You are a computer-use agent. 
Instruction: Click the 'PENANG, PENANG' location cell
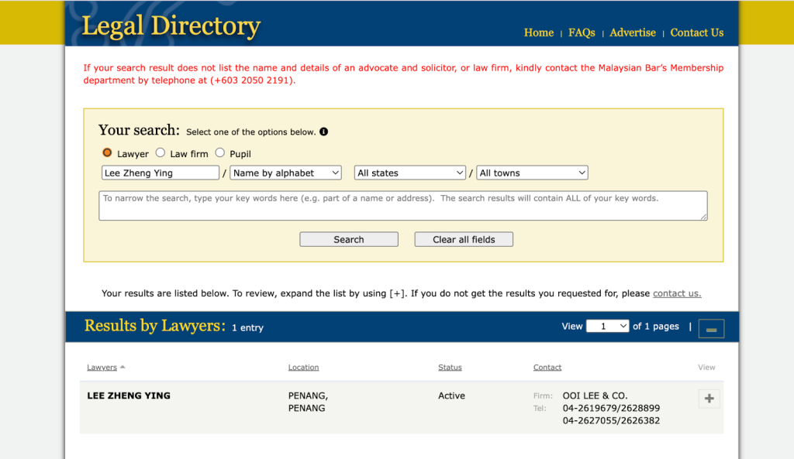click(308, 402)
